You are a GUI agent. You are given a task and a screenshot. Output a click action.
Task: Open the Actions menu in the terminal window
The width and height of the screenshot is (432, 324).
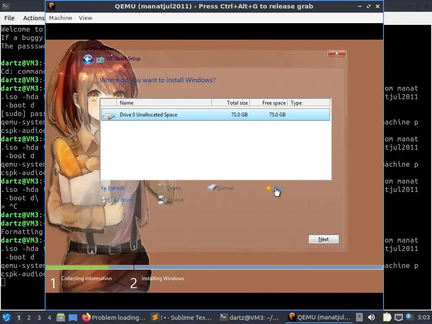pos(34,18)
